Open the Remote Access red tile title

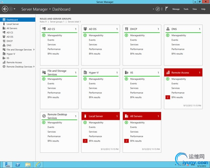(x=180, y=72)
